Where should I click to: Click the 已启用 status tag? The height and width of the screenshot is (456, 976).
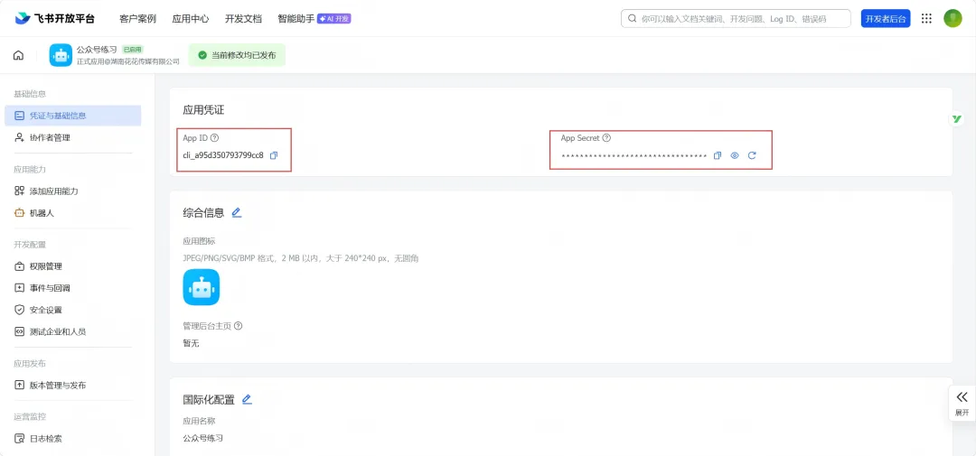(133, 49)
